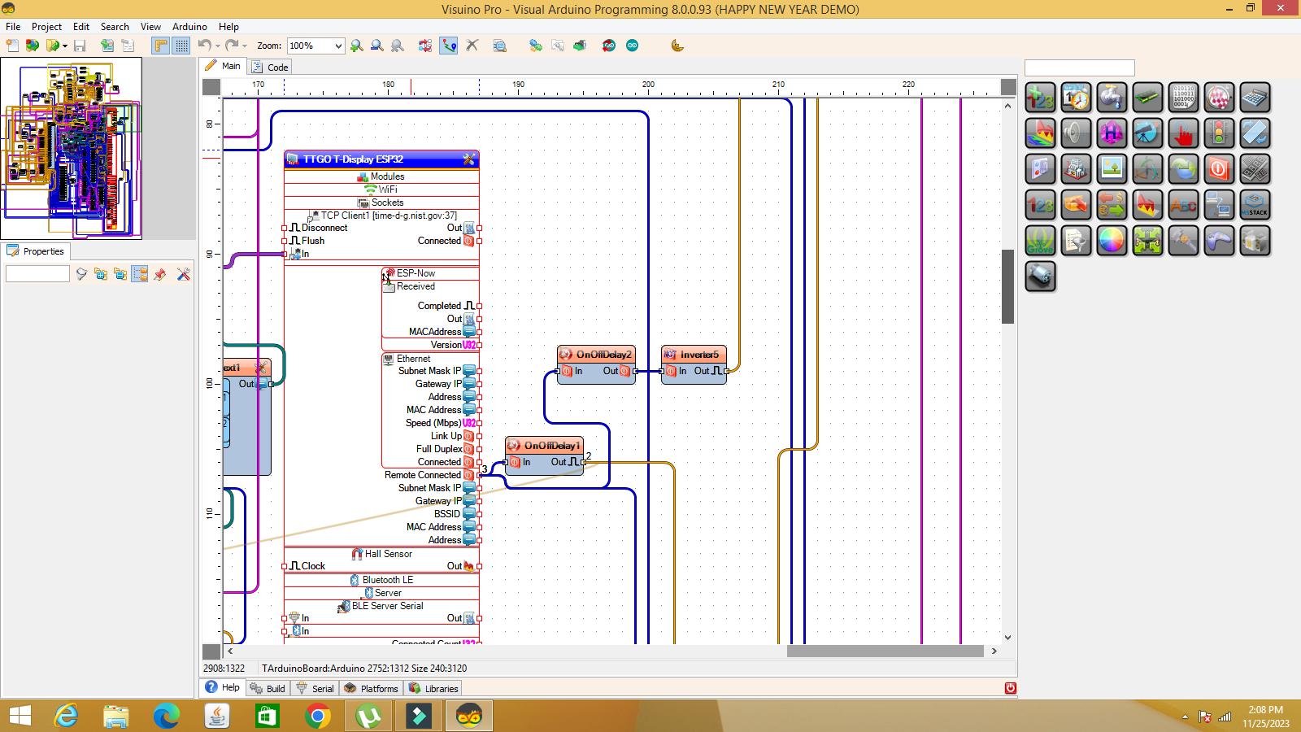The height and width of the screenshot is (732, 1301).
Task: Select the picture image palette category
Action: tap(1112, 169)
